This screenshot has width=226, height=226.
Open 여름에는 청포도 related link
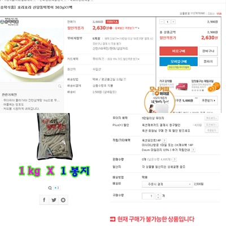click(x=14, y=105)
